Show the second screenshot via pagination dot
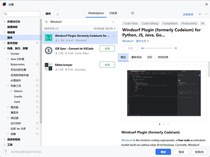This screenshot has height=157, width=210. (x=164, y=124)
